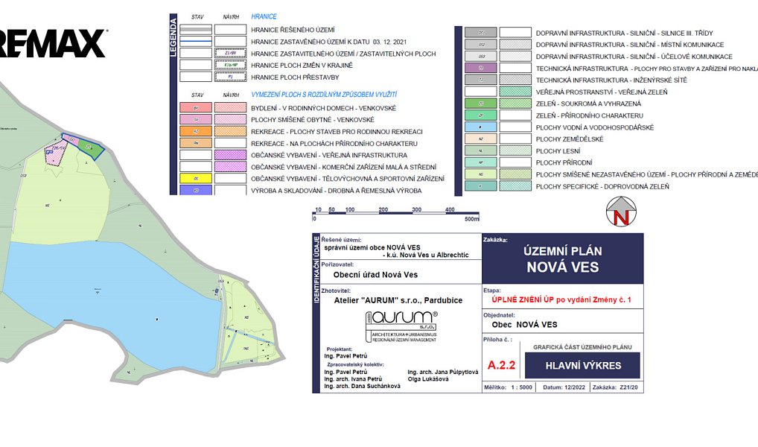Click the blue STAV swatch for Výroba a skladování
758x447 pixels.
click(x=196, y=190)
